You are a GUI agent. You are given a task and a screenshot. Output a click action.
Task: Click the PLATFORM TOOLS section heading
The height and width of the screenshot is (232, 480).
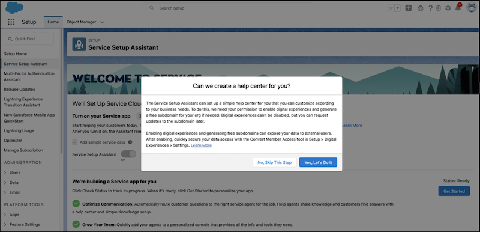tap(24, 204)
